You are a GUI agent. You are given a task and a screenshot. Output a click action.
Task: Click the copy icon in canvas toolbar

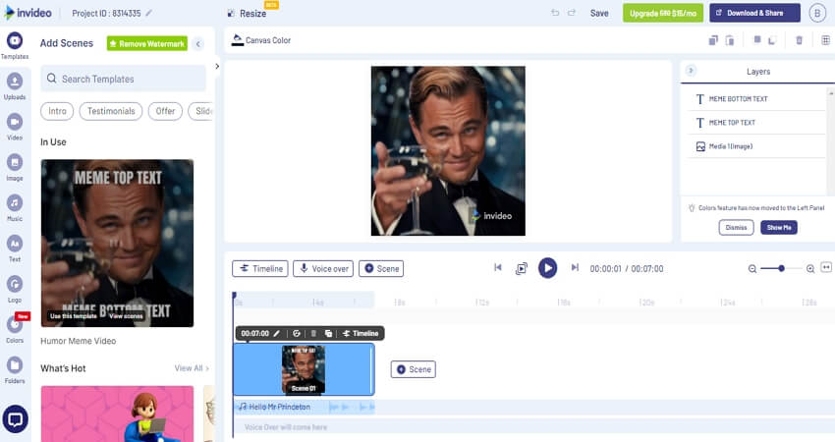click(x=713, y=40)
